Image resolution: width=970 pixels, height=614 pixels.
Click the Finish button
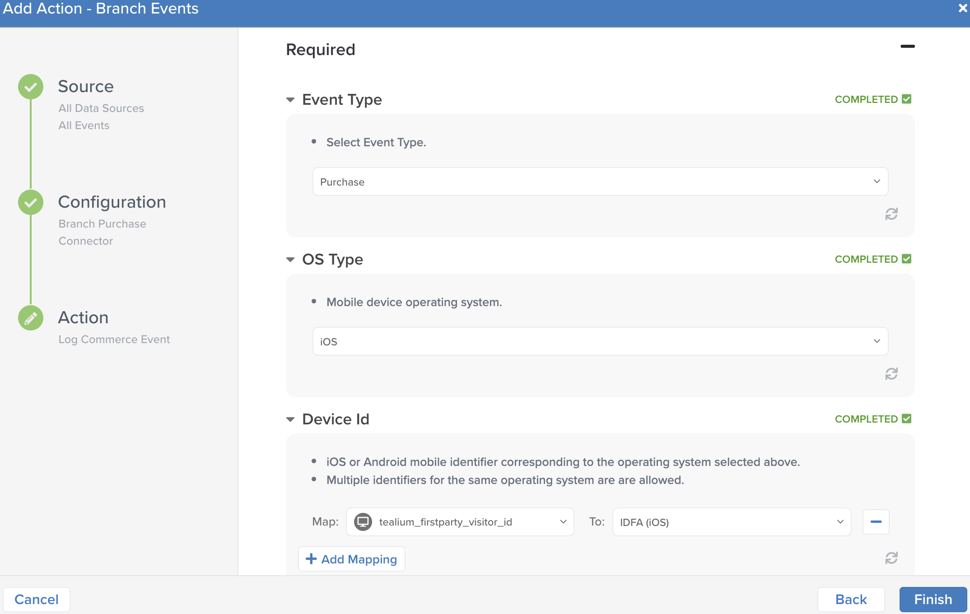933,599
